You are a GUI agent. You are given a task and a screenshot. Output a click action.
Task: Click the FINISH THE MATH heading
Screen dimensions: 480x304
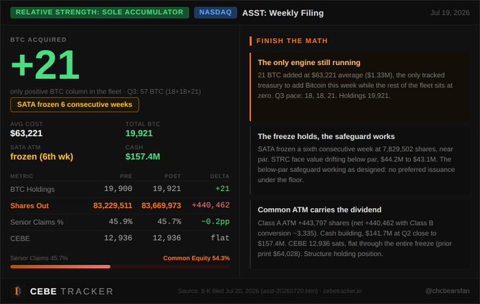pos(292,41)
